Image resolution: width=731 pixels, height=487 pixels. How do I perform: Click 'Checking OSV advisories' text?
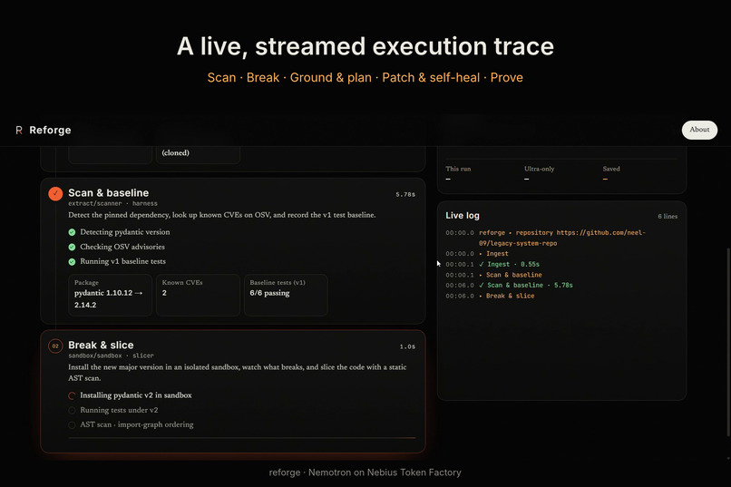coord(122,247)
